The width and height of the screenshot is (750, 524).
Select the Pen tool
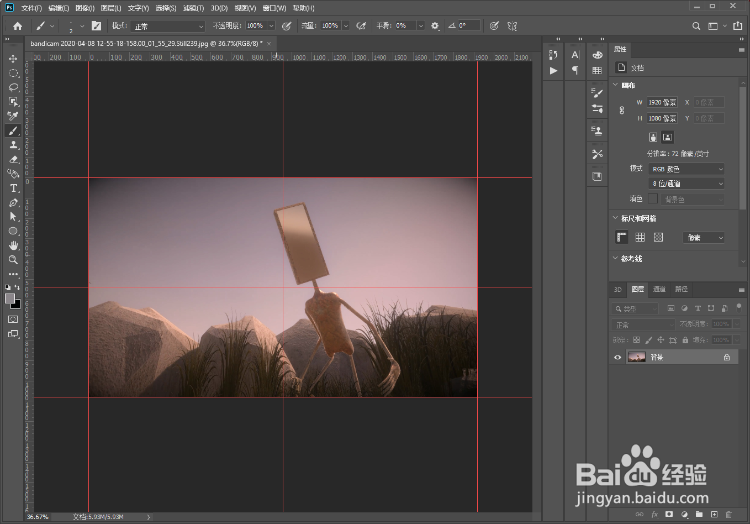tap(13, 202)
